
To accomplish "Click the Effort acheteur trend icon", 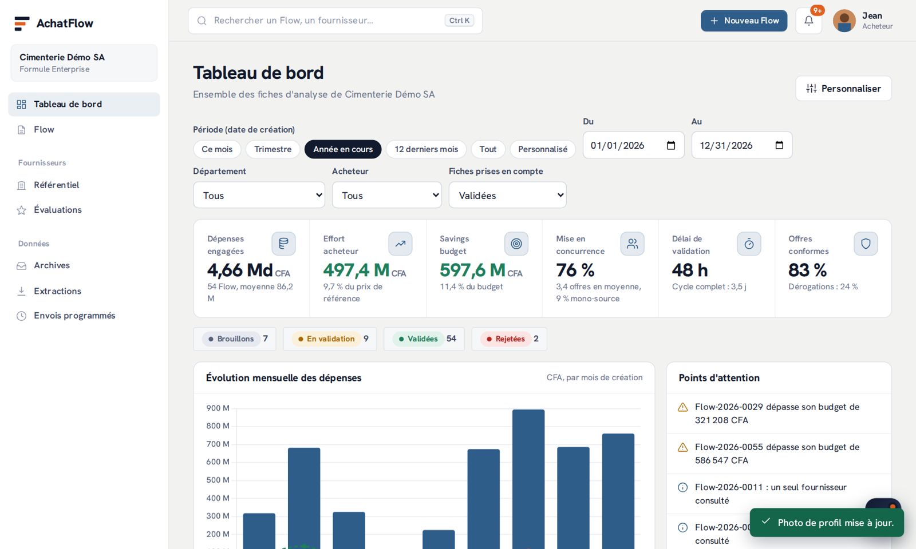I will coord(400,244).
